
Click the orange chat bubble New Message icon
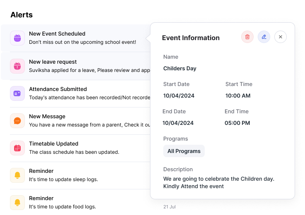point(17,120)
